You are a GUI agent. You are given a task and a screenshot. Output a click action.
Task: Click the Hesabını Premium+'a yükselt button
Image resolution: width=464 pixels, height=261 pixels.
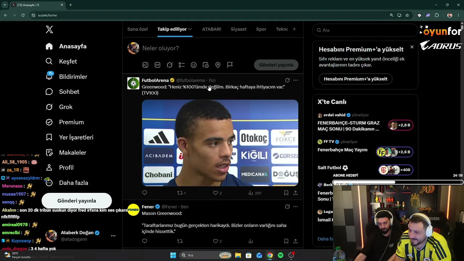point(356,79)
